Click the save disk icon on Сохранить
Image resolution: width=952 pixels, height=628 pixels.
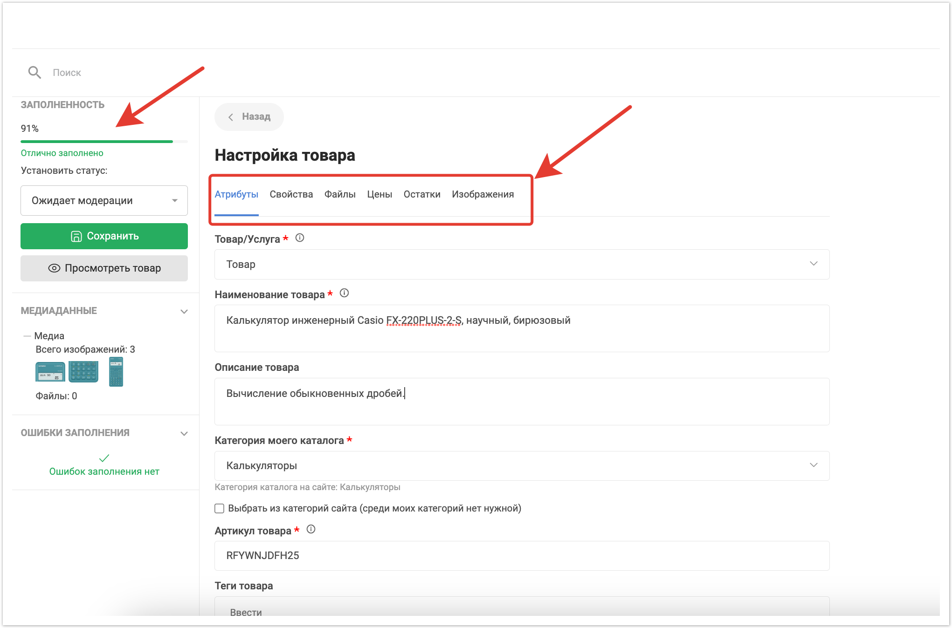76,236
